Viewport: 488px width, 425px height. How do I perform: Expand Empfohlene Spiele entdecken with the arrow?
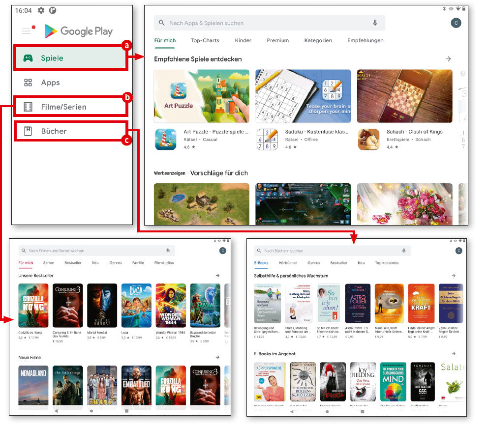[448, 59]
